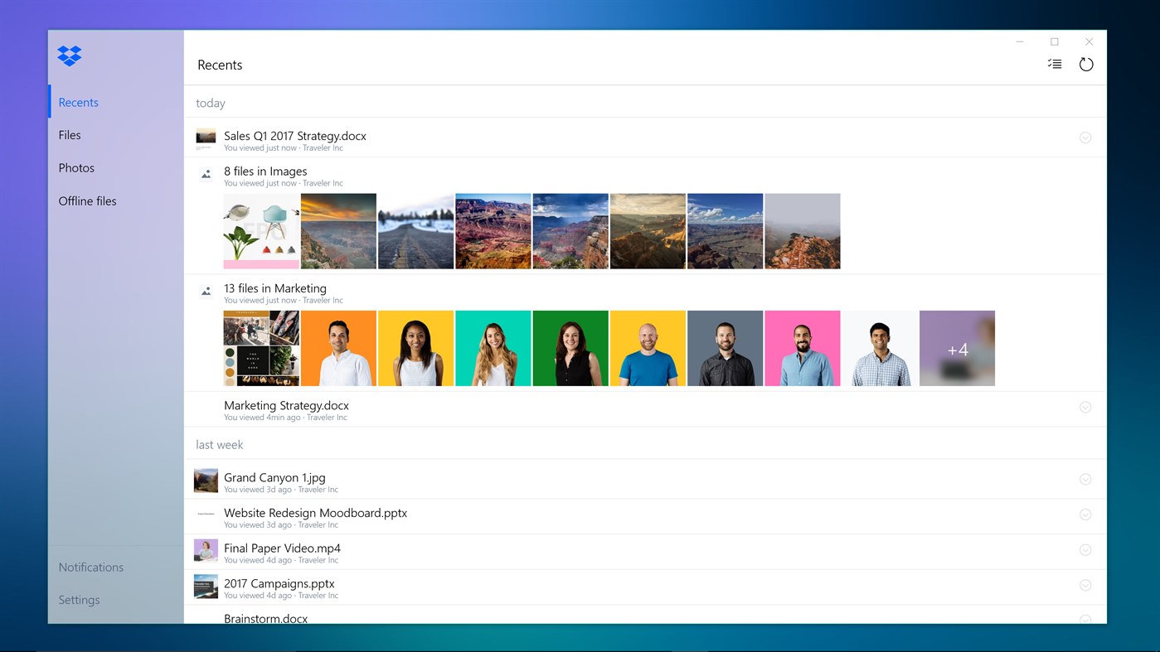
Task: Open options for Brainstorm.docx
Action: pos(1085,619)
